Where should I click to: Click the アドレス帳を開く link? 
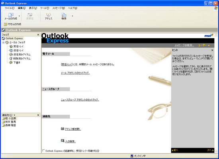pos(73,129)
